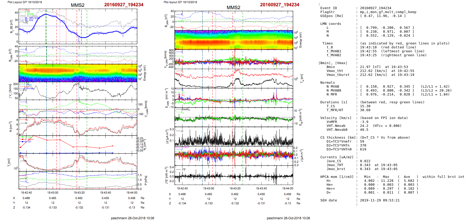
Task: Click the left plot footer 'paschmann 26-Oct-2018 10:08'
Action: pyautogui.click(x=132, y=218)
